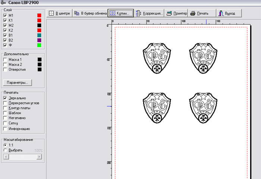This screenshot has height=179, width=261.
Task: Click the Canon LBP2900 title bar printer icon
Action: (x=3, y=3)
